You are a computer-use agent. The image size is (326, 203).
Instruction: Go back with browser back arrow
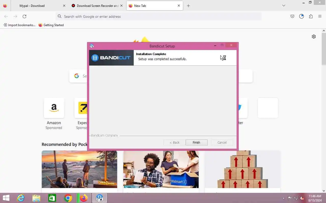coord(6,16)
